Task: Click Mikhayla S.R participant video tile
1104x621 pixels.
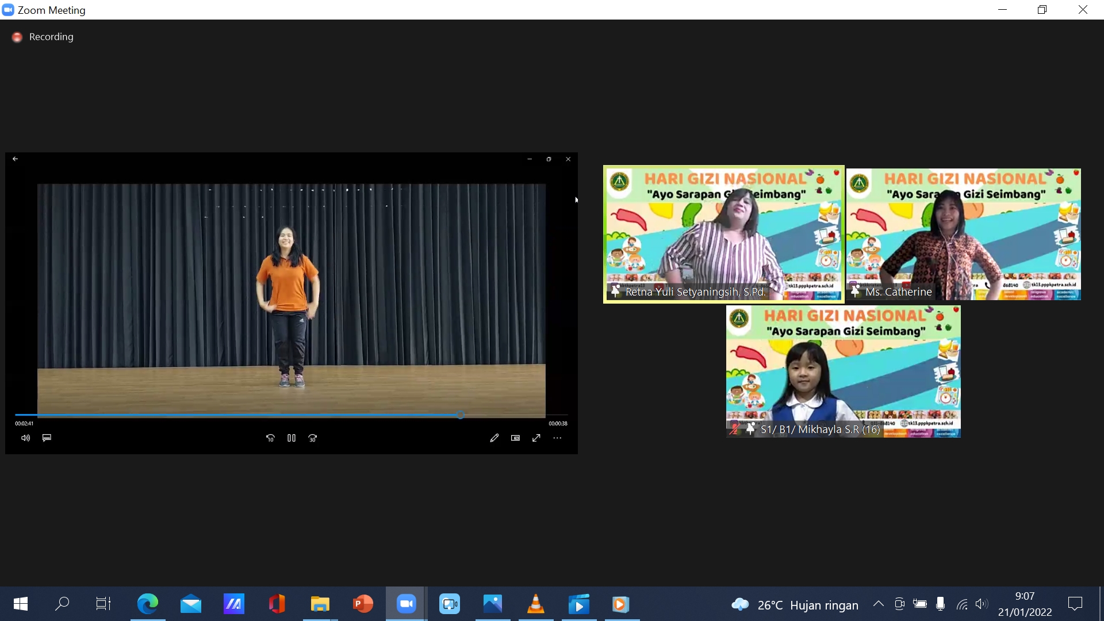Action: point(843,371)
